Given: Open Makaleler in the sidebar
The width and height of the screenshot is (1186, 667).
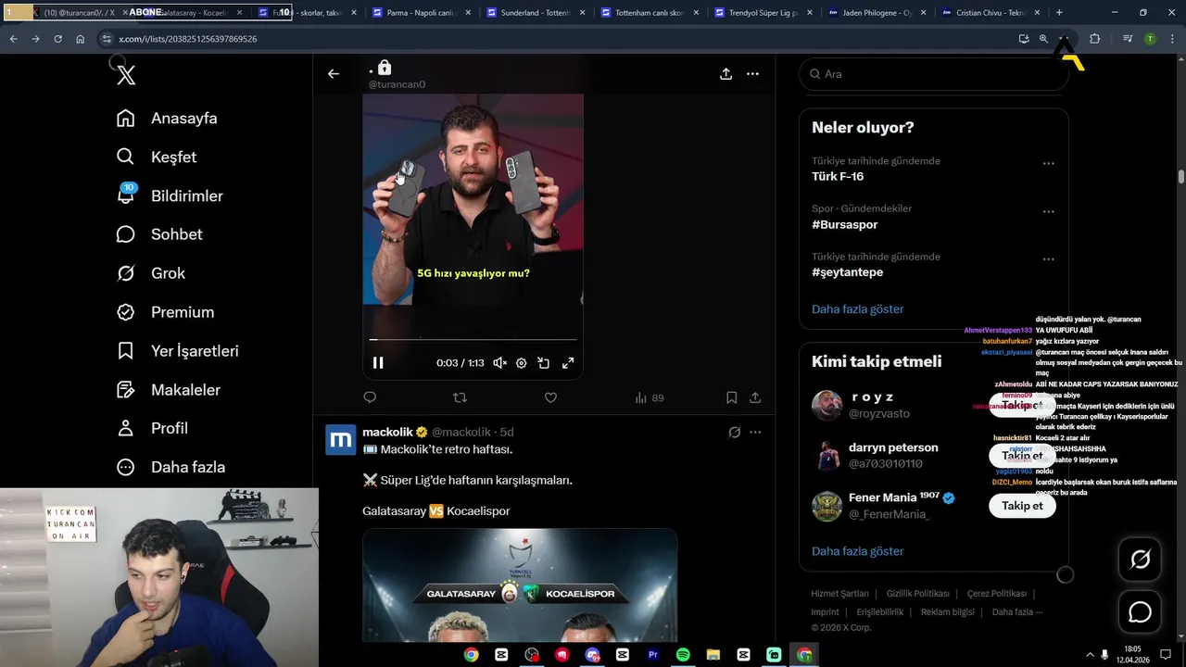Looking at the screenshot, I should tap(170, 390).
